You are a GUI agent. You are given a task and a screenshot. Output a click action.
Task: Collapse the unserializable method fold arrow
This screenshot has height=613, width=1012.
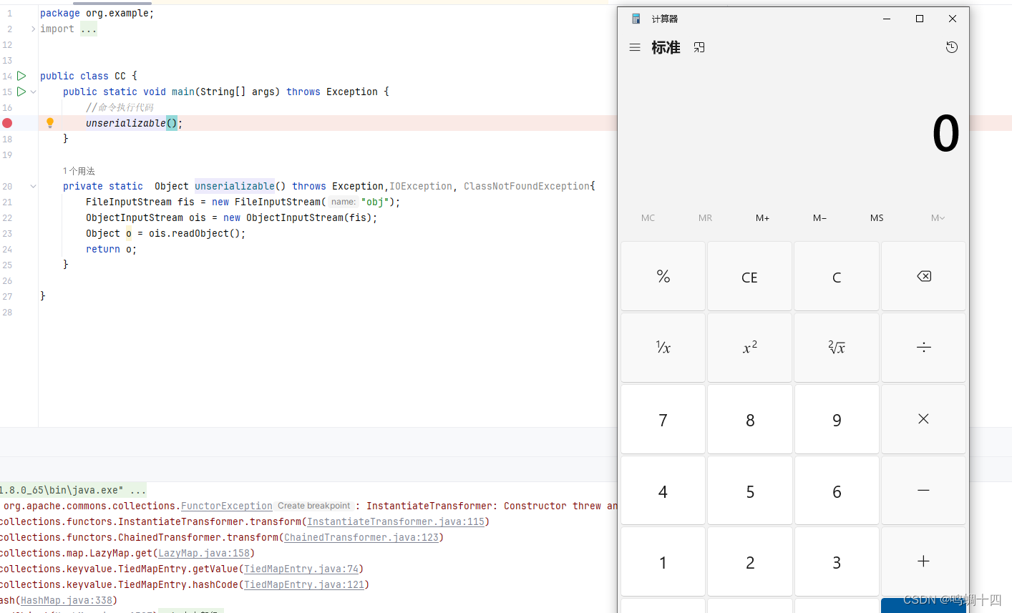tap(33, 186)
